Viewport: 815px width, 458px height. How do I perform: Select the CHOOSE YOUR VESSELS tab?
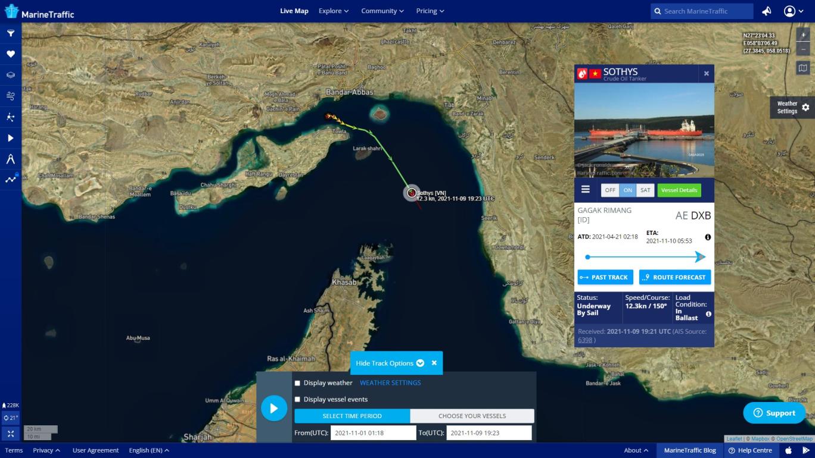472,416
